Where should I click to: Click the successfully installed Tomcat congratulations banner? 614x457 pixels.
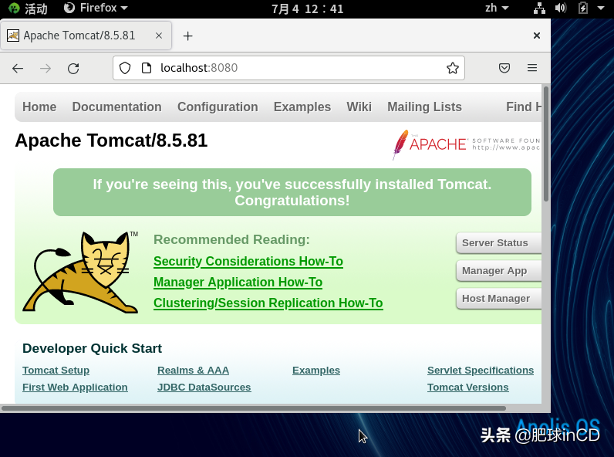[x=292, y=192]
